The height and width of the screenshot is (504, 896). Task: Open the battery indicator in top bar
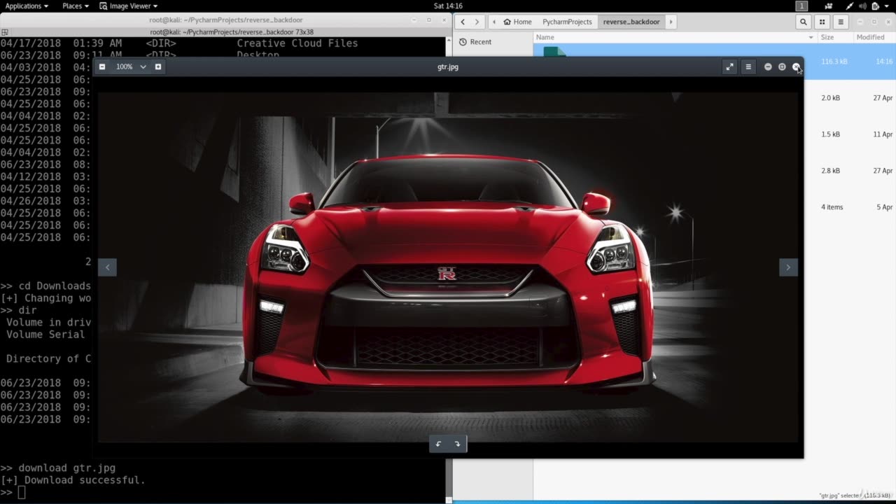(x=875, y=6)
